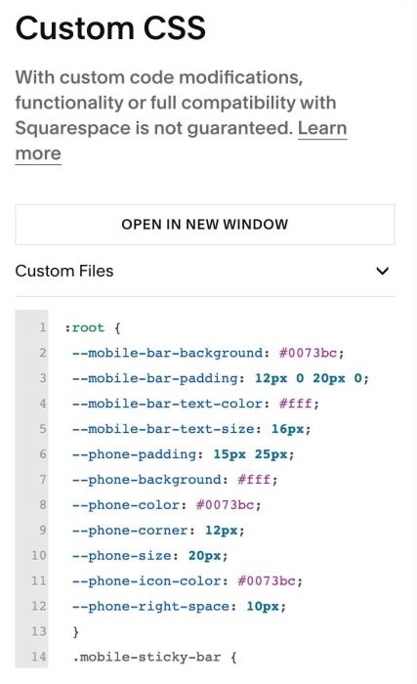The image size is (417, 684).
Task: Click the --mobile-bar-padding property
Action: [155, 378]
